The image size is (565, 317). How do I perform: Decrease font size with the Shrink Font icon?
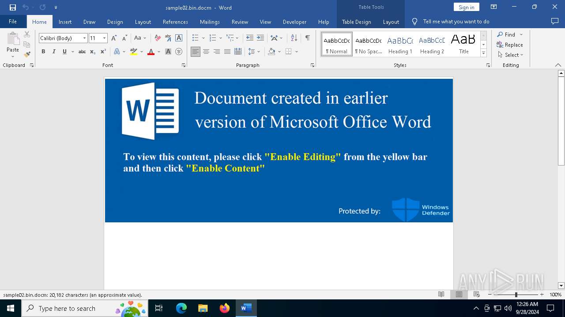pos(124,38)
